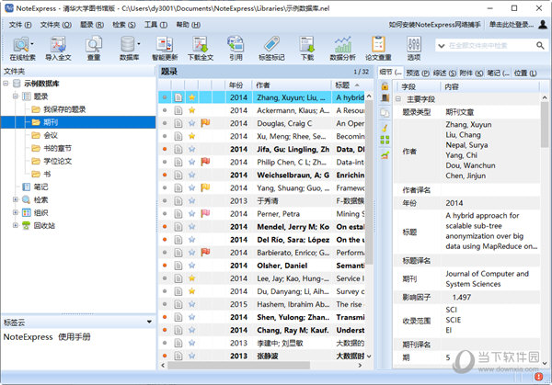Switch to the 综述 (S) tab
552x385 pixels.
coord(444,73)
